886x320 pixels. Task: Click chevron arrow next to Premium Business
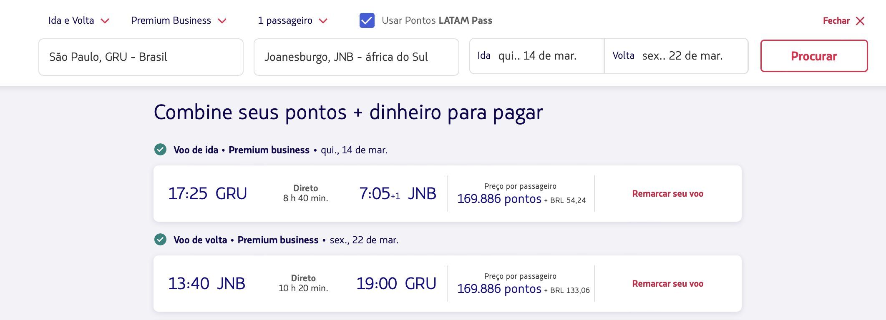coord(222,21)
